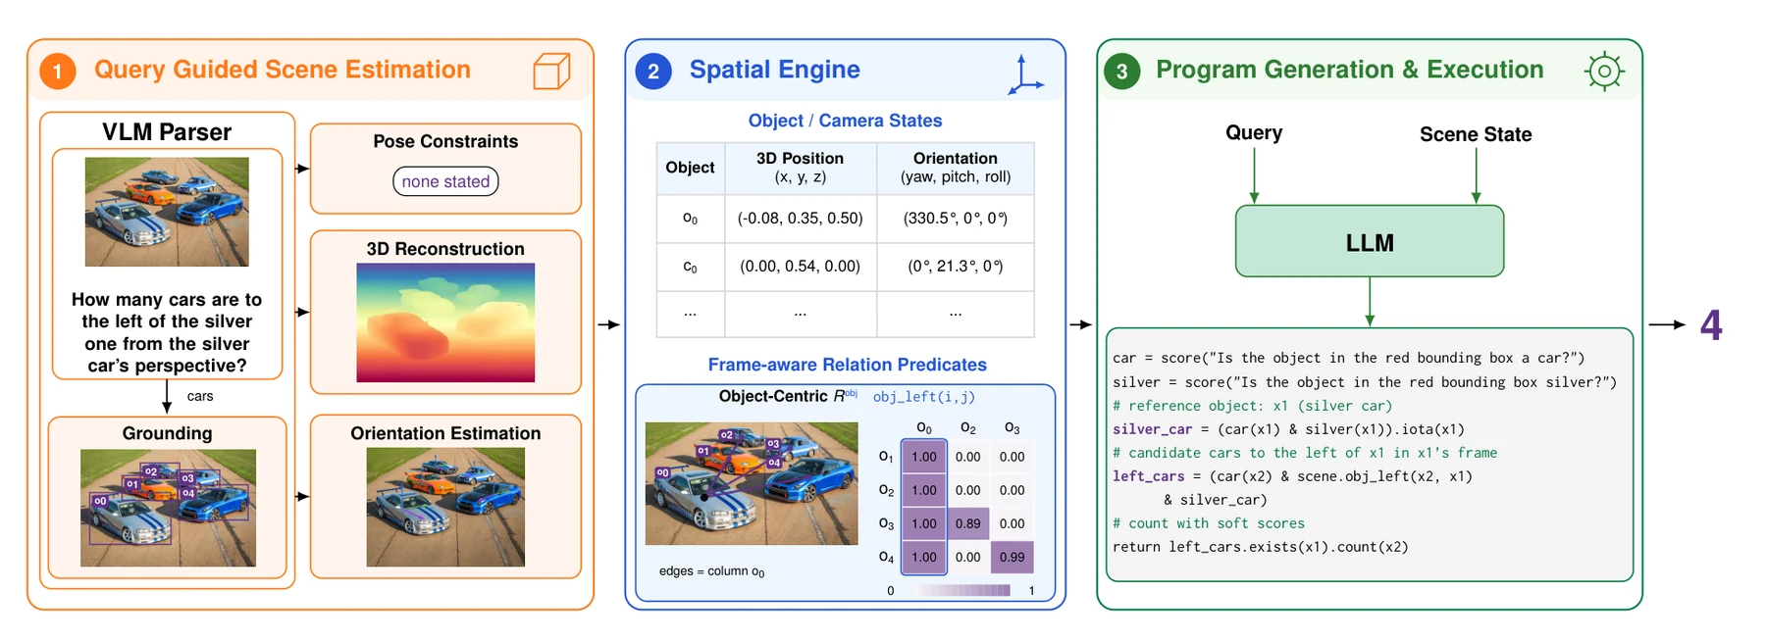Click comment '# count with soft scores'

pos(1209,523)
